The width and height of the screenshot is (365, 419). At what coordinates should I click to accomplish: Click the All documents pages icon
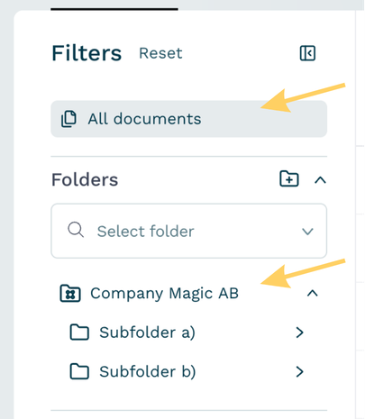[x=68, y=119]
